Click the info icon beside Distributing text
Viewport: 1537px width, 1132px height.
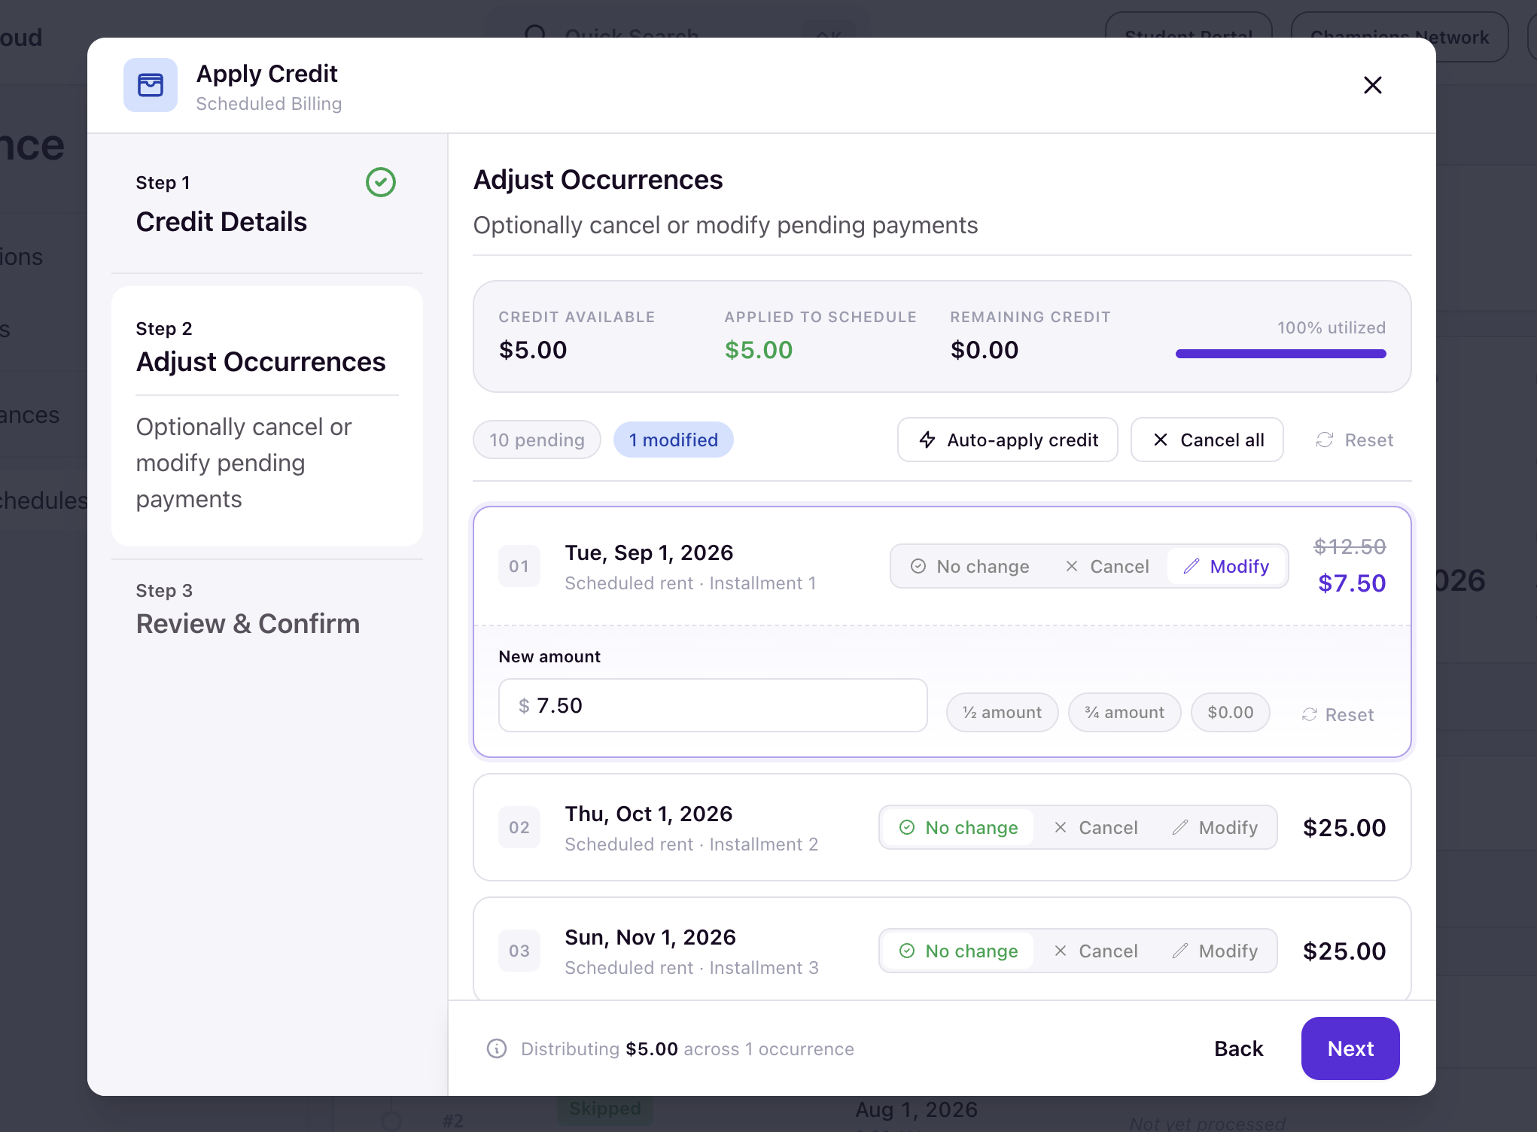[497, 1048]
